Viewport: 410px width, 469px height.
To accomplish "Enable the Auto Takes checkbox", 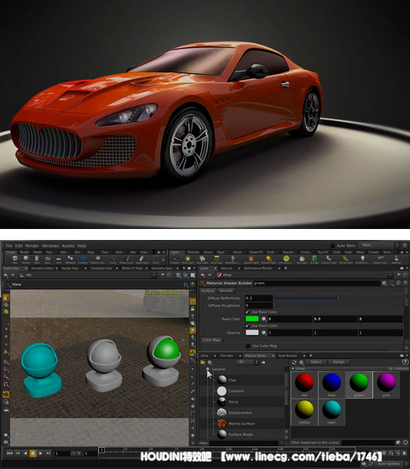I will pyautogui.click(x=332, y=246).
